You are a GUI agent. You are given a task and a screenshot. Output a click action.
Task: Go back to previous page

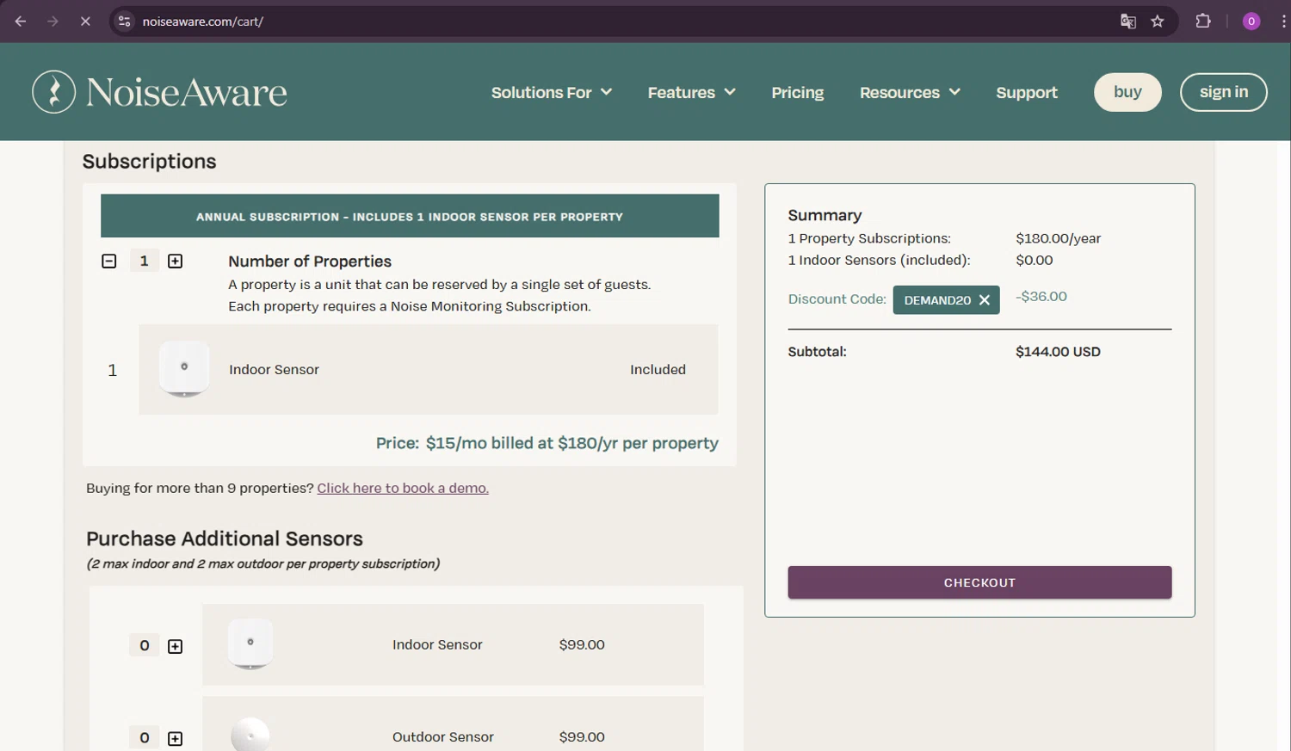point(21,22)
